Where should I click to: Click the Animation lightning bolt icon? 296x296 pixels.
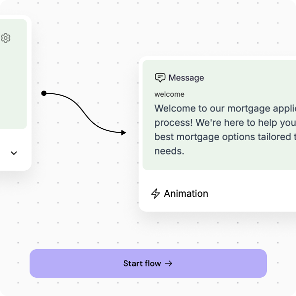tap(155, 193)
